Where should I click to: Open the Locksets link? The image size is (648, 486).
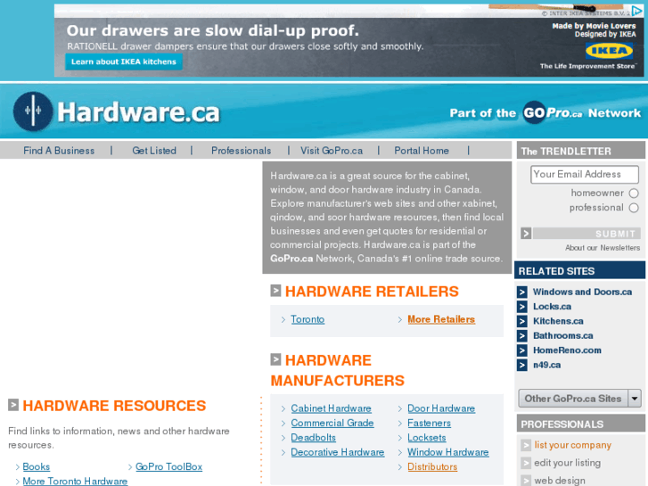(426, 437)
